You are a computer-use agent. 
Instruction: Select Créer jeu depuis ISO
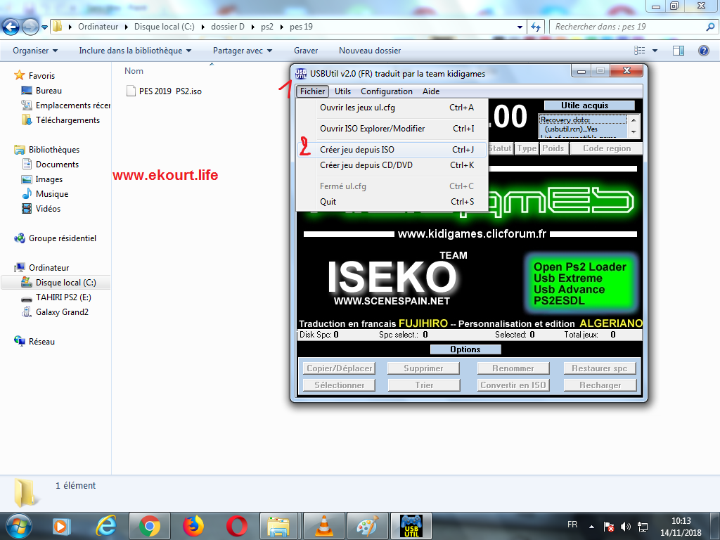coord(392,150)
